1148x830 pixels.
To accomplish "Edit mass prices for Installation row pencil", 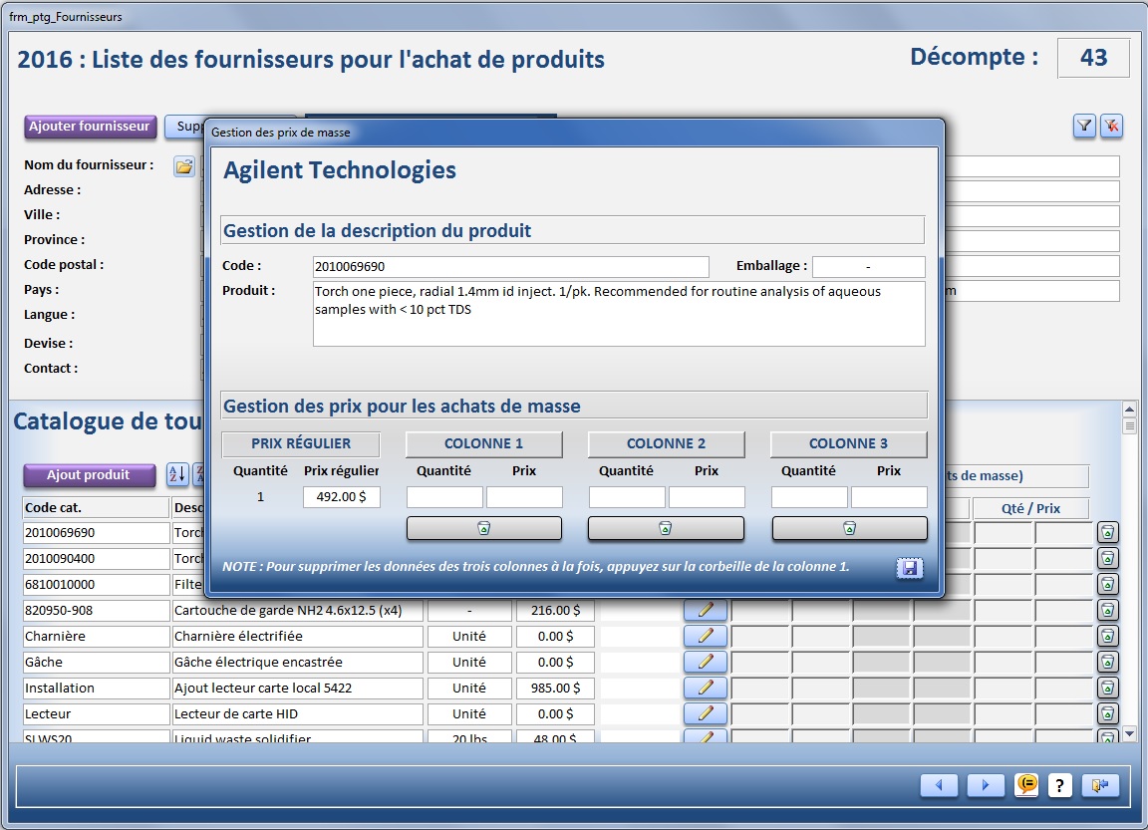I will pyautogui.click(x=706, y=688).
